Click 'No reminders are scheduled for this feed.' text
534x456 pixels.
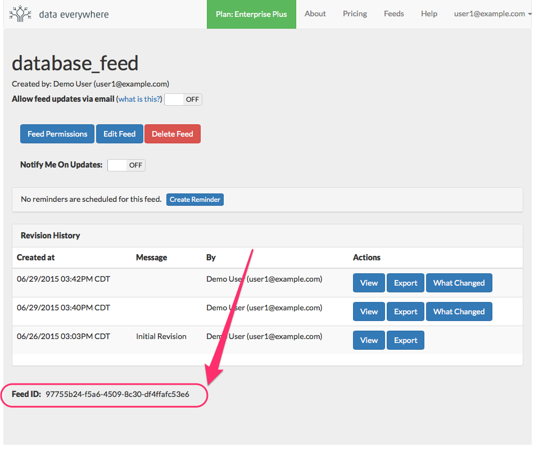coord(91,199)
